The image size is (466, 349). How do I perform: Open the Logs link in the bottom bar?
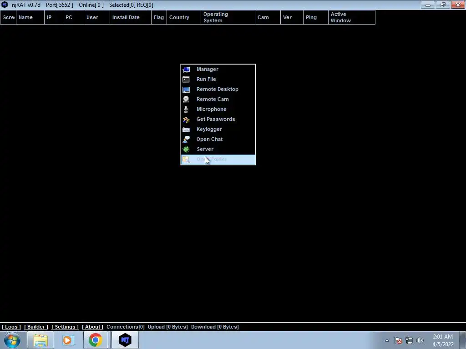click(x=11, y=327)
